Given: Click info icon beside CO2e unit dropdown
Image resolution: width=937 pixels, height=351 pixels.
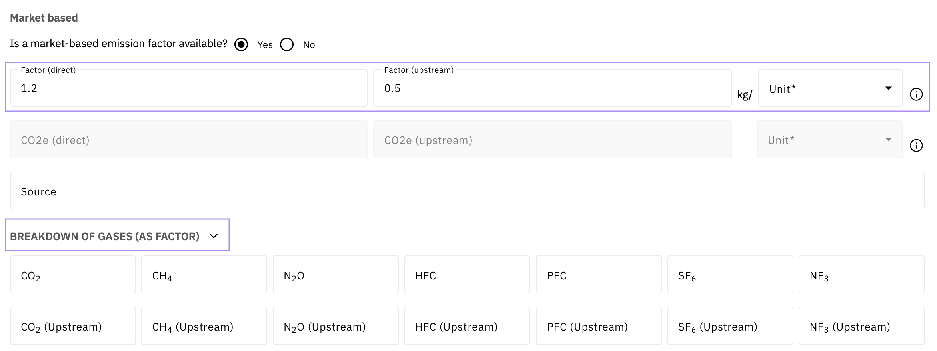Looking at the screenshot, I should pos(916,146).
